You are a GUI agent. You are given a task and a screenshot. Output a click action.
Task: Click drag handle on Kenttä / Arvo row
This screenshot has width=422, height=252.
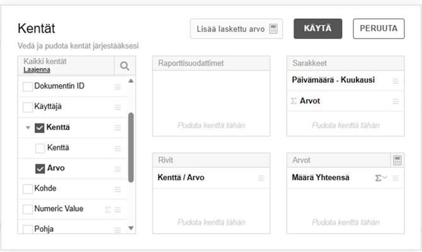pos(261,178)
